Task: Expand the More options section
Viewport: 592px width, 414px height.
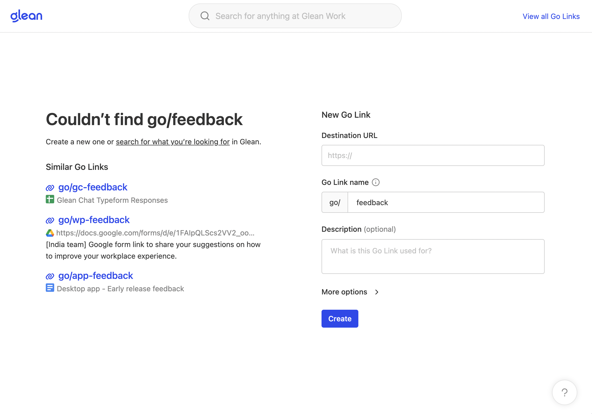Action: [x=344, y=292]
